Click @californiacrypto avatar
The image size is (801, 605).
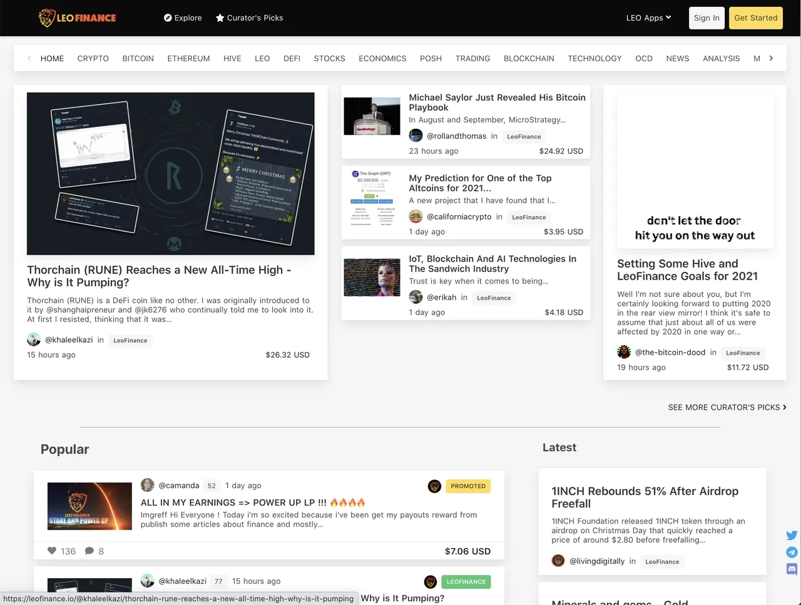pyautogui.click(x=416, y=216)
